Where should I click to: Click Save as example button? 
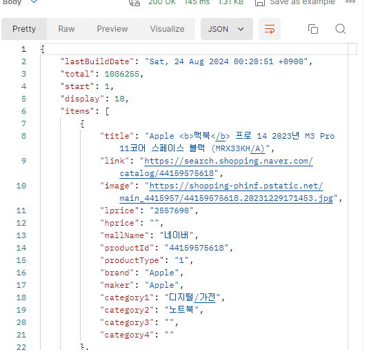tap(302, 2)
